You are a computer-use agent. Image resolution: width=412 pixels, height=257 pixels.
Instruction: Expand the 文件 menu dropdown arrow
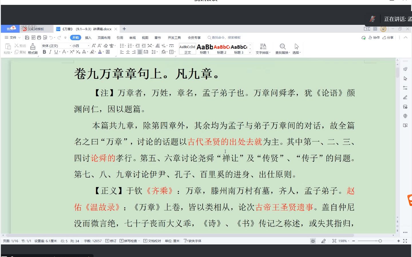[x=19, y=38]
